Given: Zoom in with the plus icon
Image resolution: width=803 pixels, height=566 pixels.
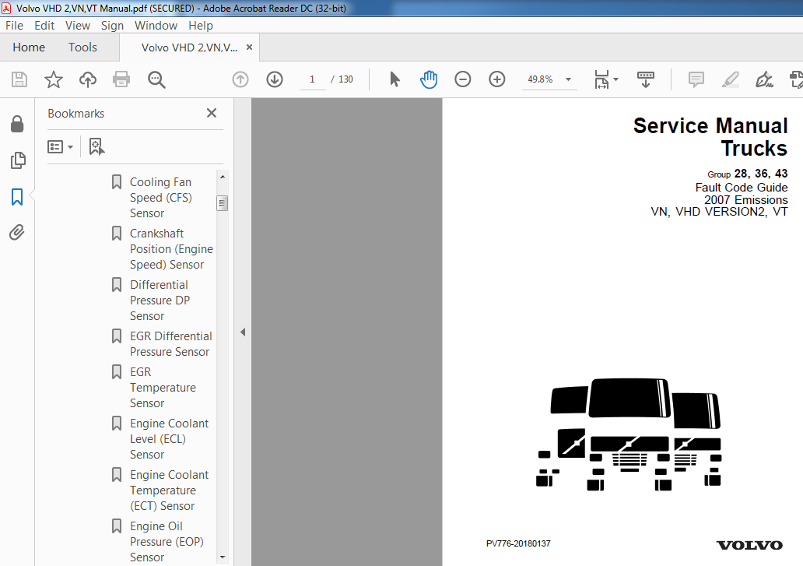Looking at the screenshot, I should (496, 79).
